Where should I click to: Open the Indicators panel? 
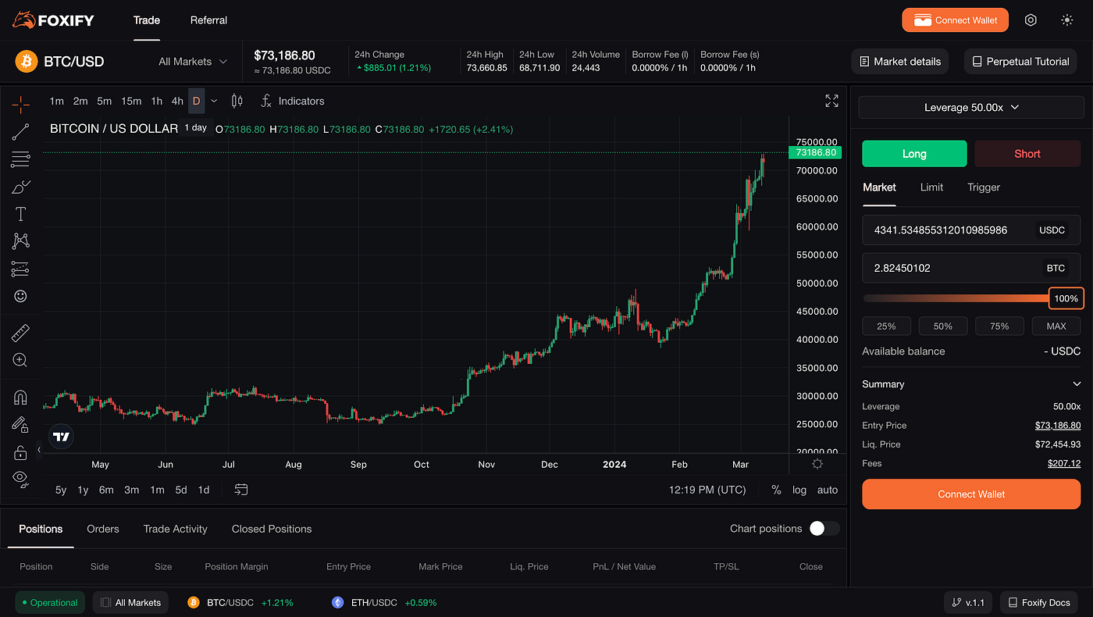pos(293,101)
